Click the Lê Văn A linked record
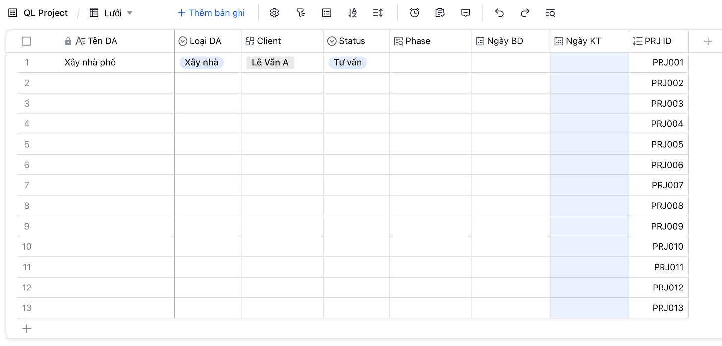722x346 pixels. (270, 62)
